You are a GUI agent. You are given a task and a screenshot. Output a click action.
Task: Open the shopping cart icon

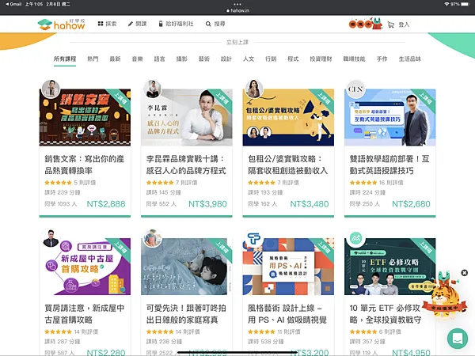(x=391, y=25)
